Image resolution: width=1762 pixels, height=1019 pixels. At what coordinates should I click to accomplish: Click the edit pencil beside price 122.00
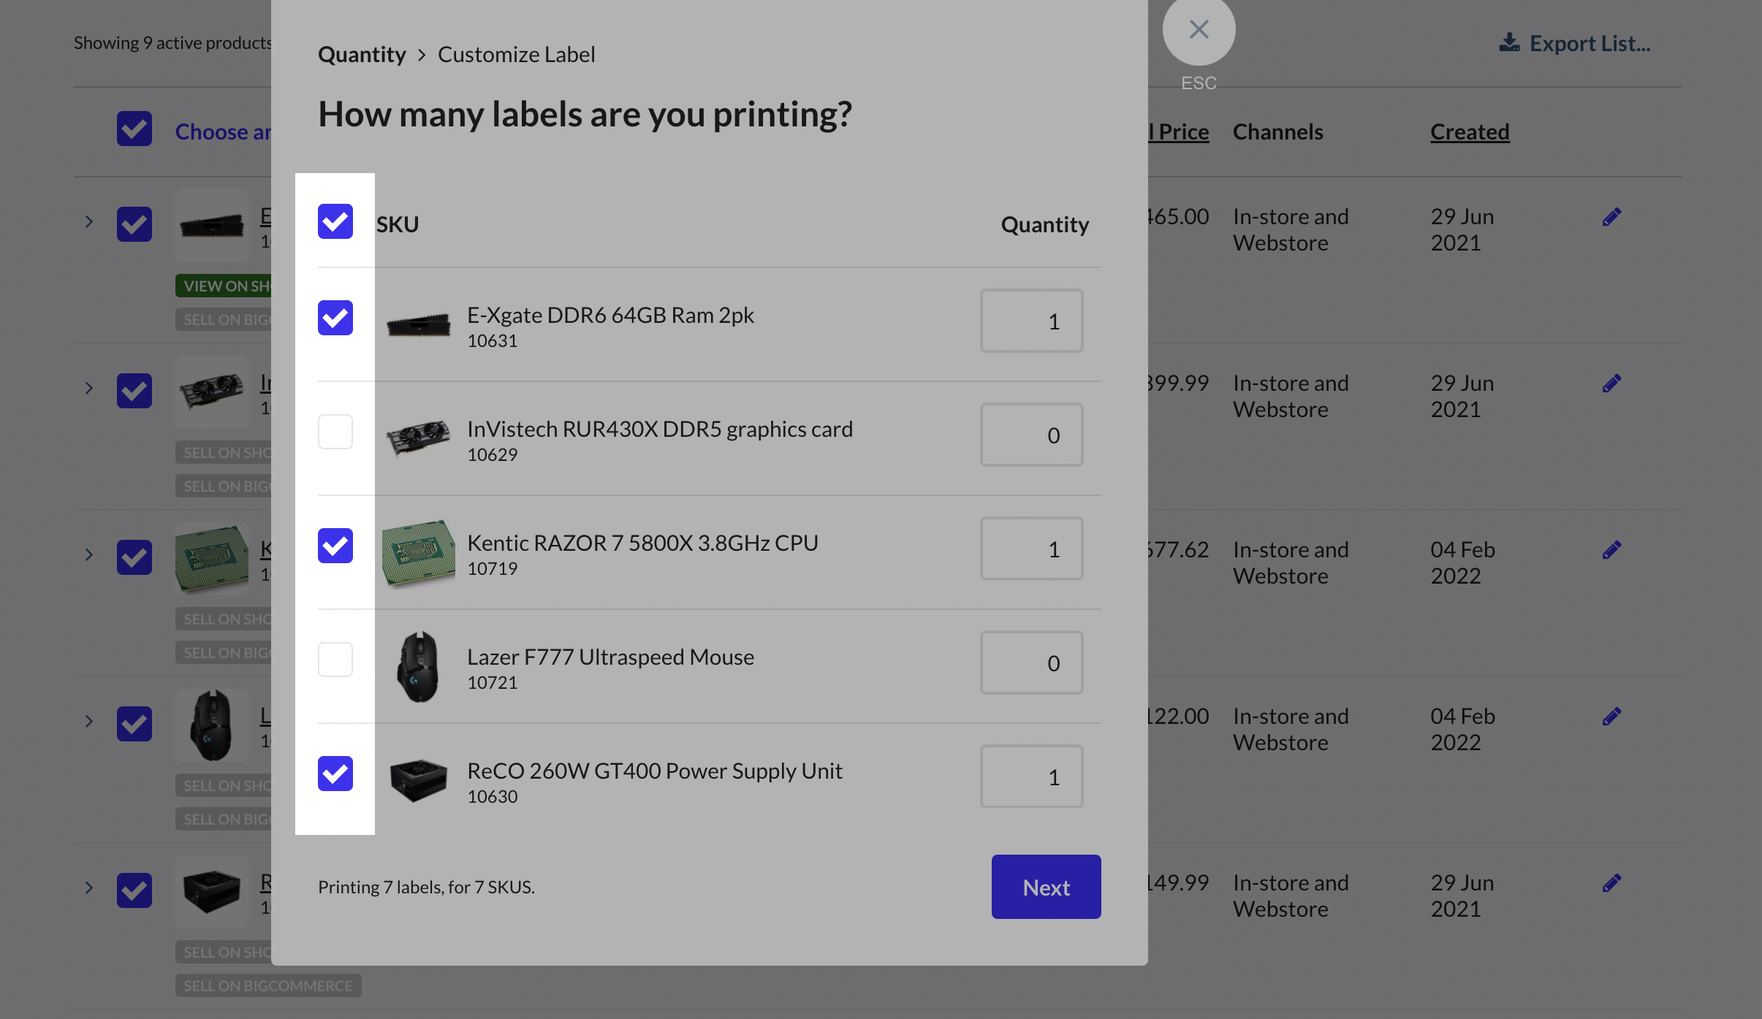pyautogui.click(x=1611, y=717)
